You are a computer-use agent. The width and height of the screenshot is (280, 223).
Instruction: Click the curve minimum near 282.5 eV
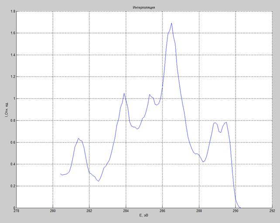[99, 181]
